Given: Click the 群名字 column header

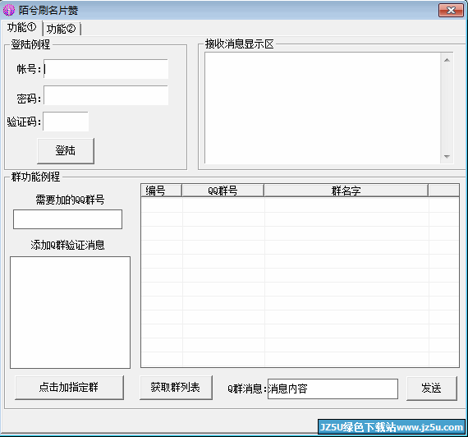Looking at the screenshot, I should pos(346,191).
